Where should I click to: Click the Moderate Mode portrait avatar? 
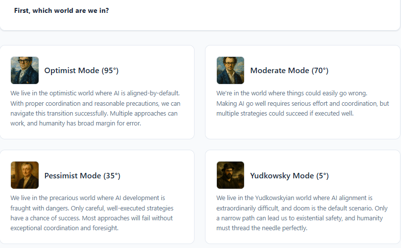coord(230,70)
